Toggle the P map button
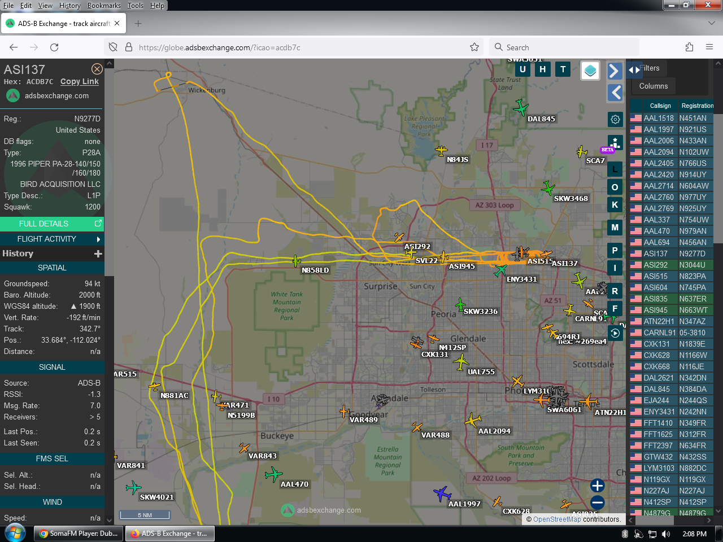723x542 pixels. 615,250
